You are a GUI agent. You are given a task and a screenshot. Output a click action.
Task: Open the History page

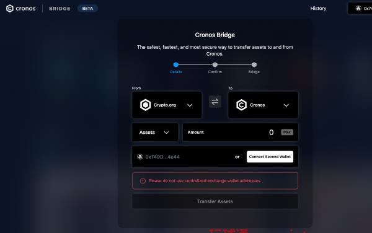tap(318, 8)
